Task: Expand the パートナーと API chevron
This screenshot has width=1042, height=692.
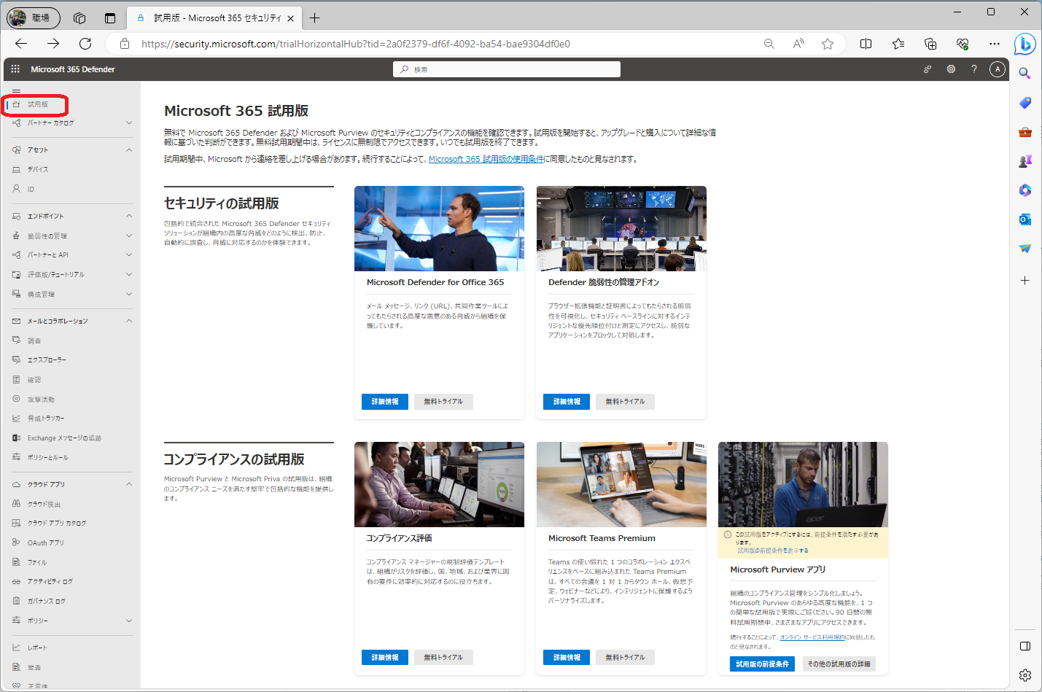Action: coord(129,254)
